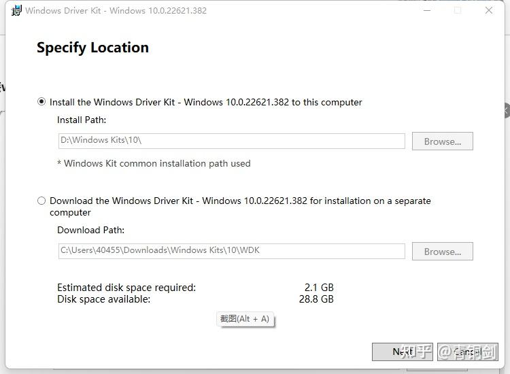Close the Windows Driver Kit installer window
This screenshot has height=374, width=510.
488,10
